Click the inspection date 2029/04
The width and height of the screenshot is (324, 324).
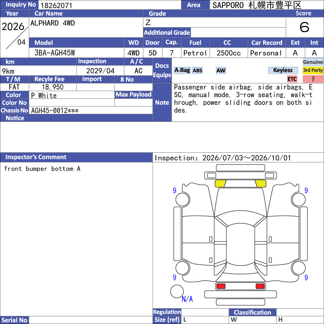tap(100, 71)
